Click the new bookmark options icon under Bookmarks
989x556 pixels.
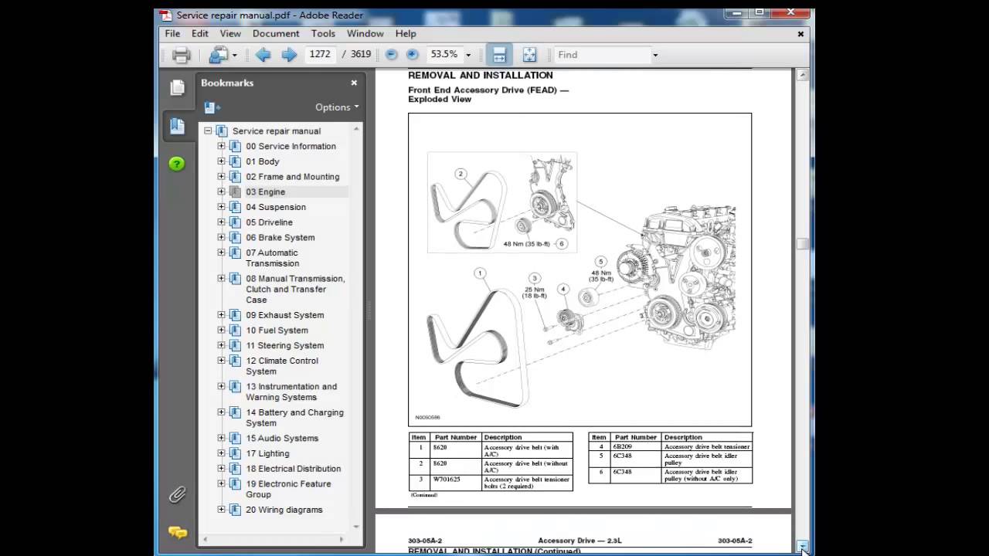click(x=212, y=107)
